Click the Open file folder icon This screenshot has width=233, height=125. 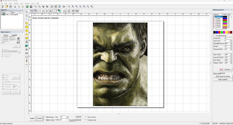coord(6,6)
